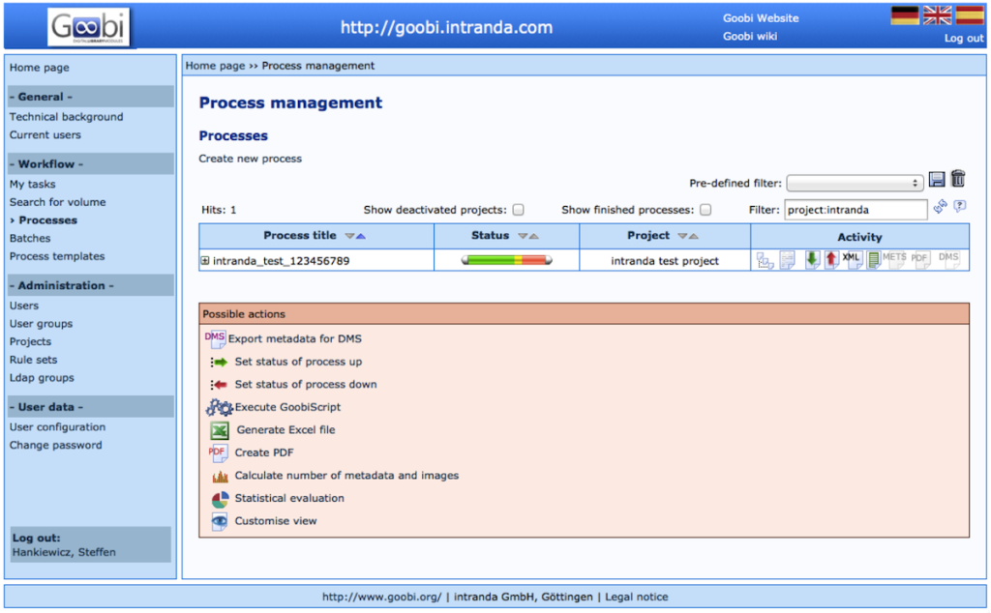Select the Spanish flag language icon
Viewport: 991px width, 613px height.
tap(970, 15)
